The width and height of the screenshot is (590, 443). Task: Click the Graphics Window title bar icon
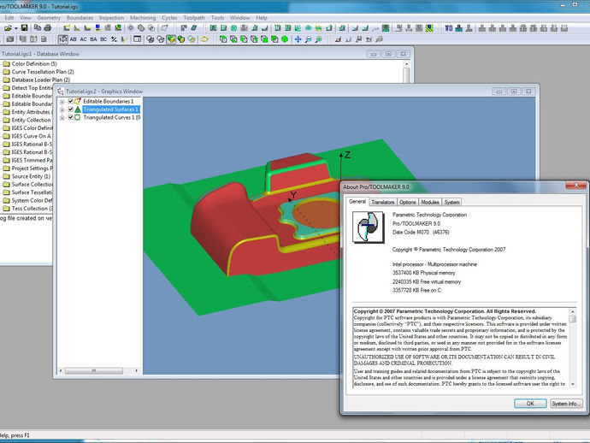pos(60,92)
